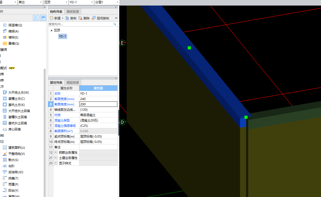Select 建筑面积(U) item
The image size is (321, 197).
(x=17, y=148)
